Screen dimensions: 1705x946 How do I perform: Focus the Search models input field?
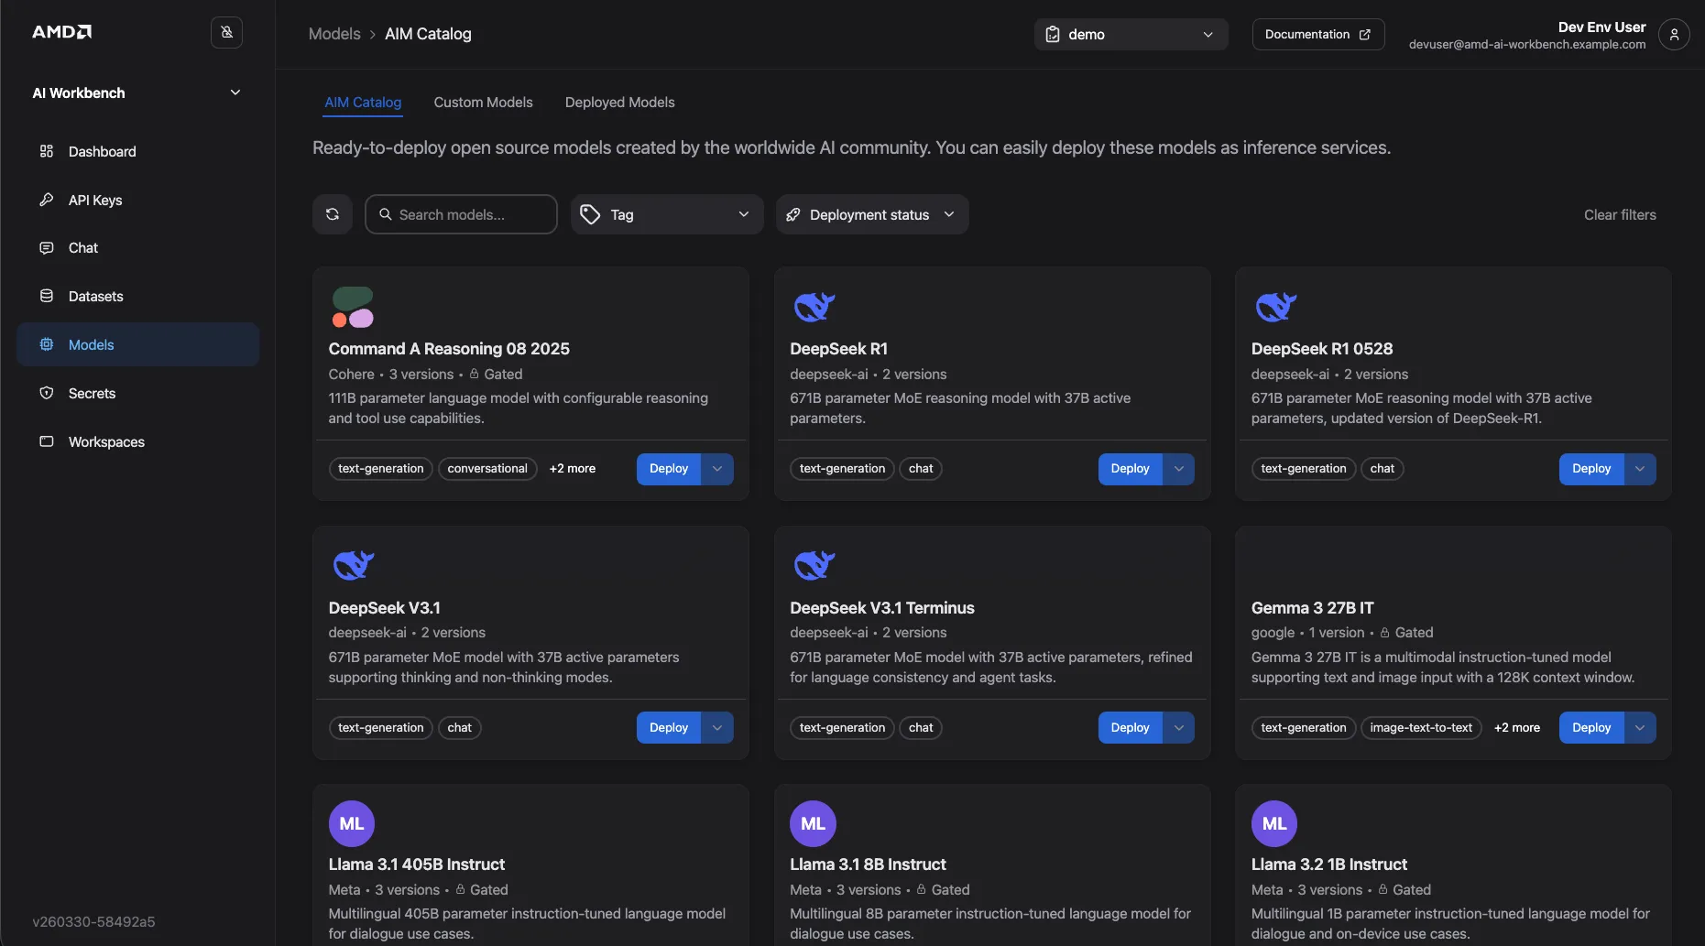pyautogui.click(x=461, y=214)
